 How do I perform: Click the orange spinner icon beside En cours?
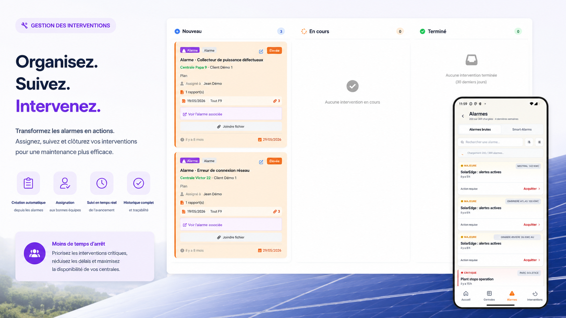point(304,31)
